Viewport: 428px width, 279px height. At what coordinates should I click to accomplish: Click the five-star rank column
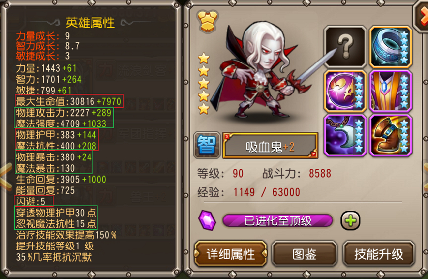(204, 84)
